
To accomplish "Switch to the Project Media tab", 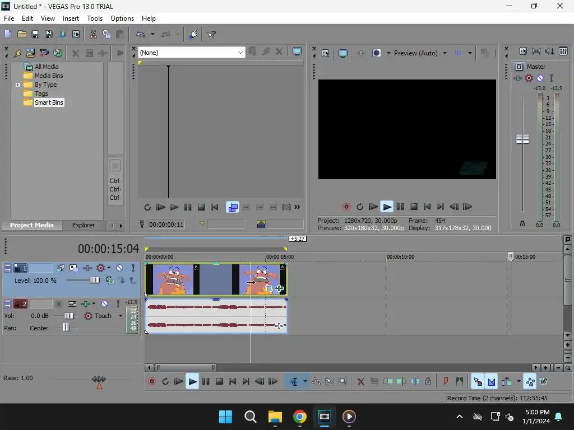I will [x=32, y=225].
